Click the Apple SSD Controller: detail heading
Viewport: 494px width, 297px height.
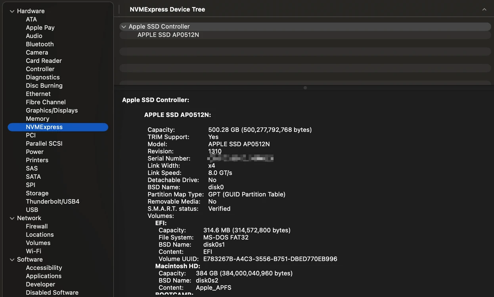156,100
